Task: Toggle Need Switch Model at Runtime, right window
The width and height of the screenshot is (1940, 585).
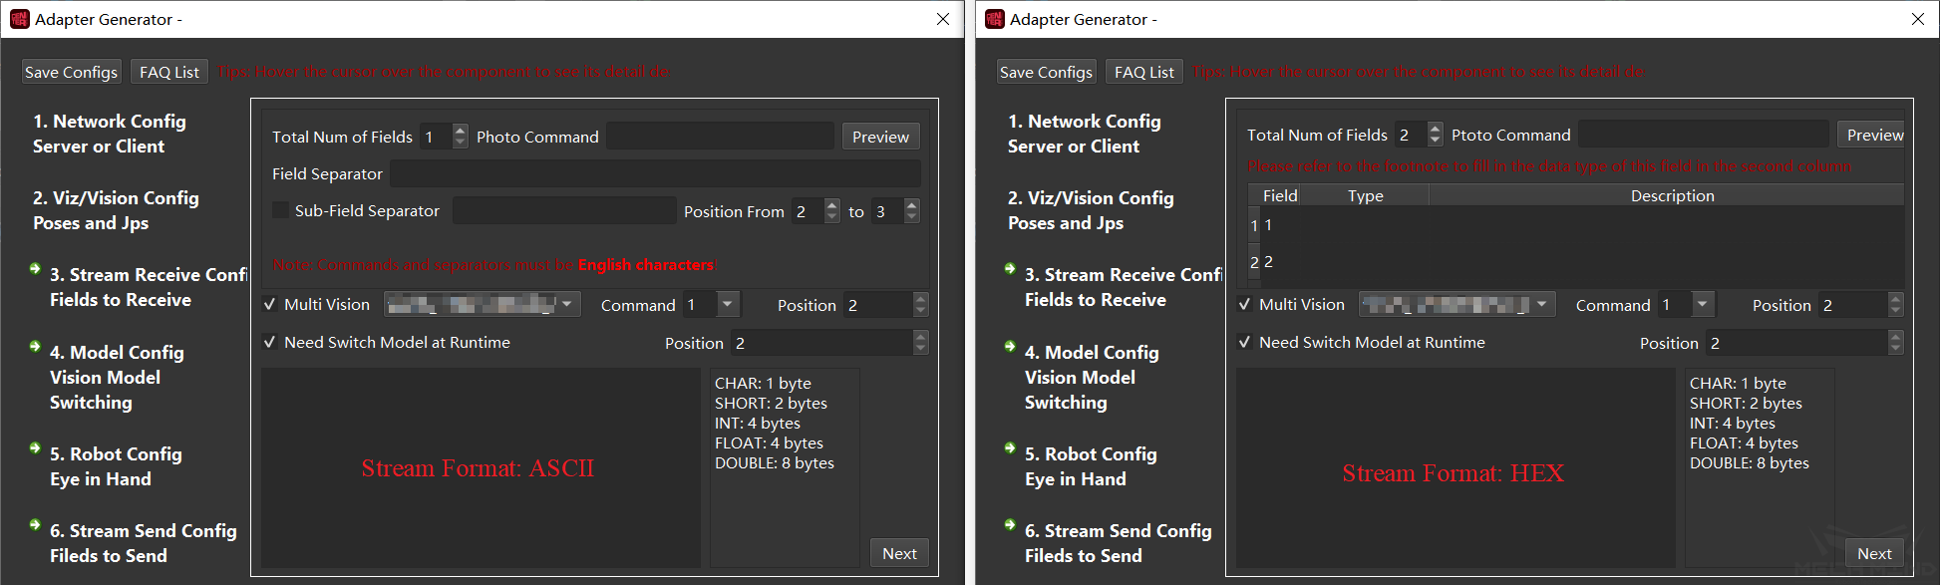Action: click(1244, 343)
